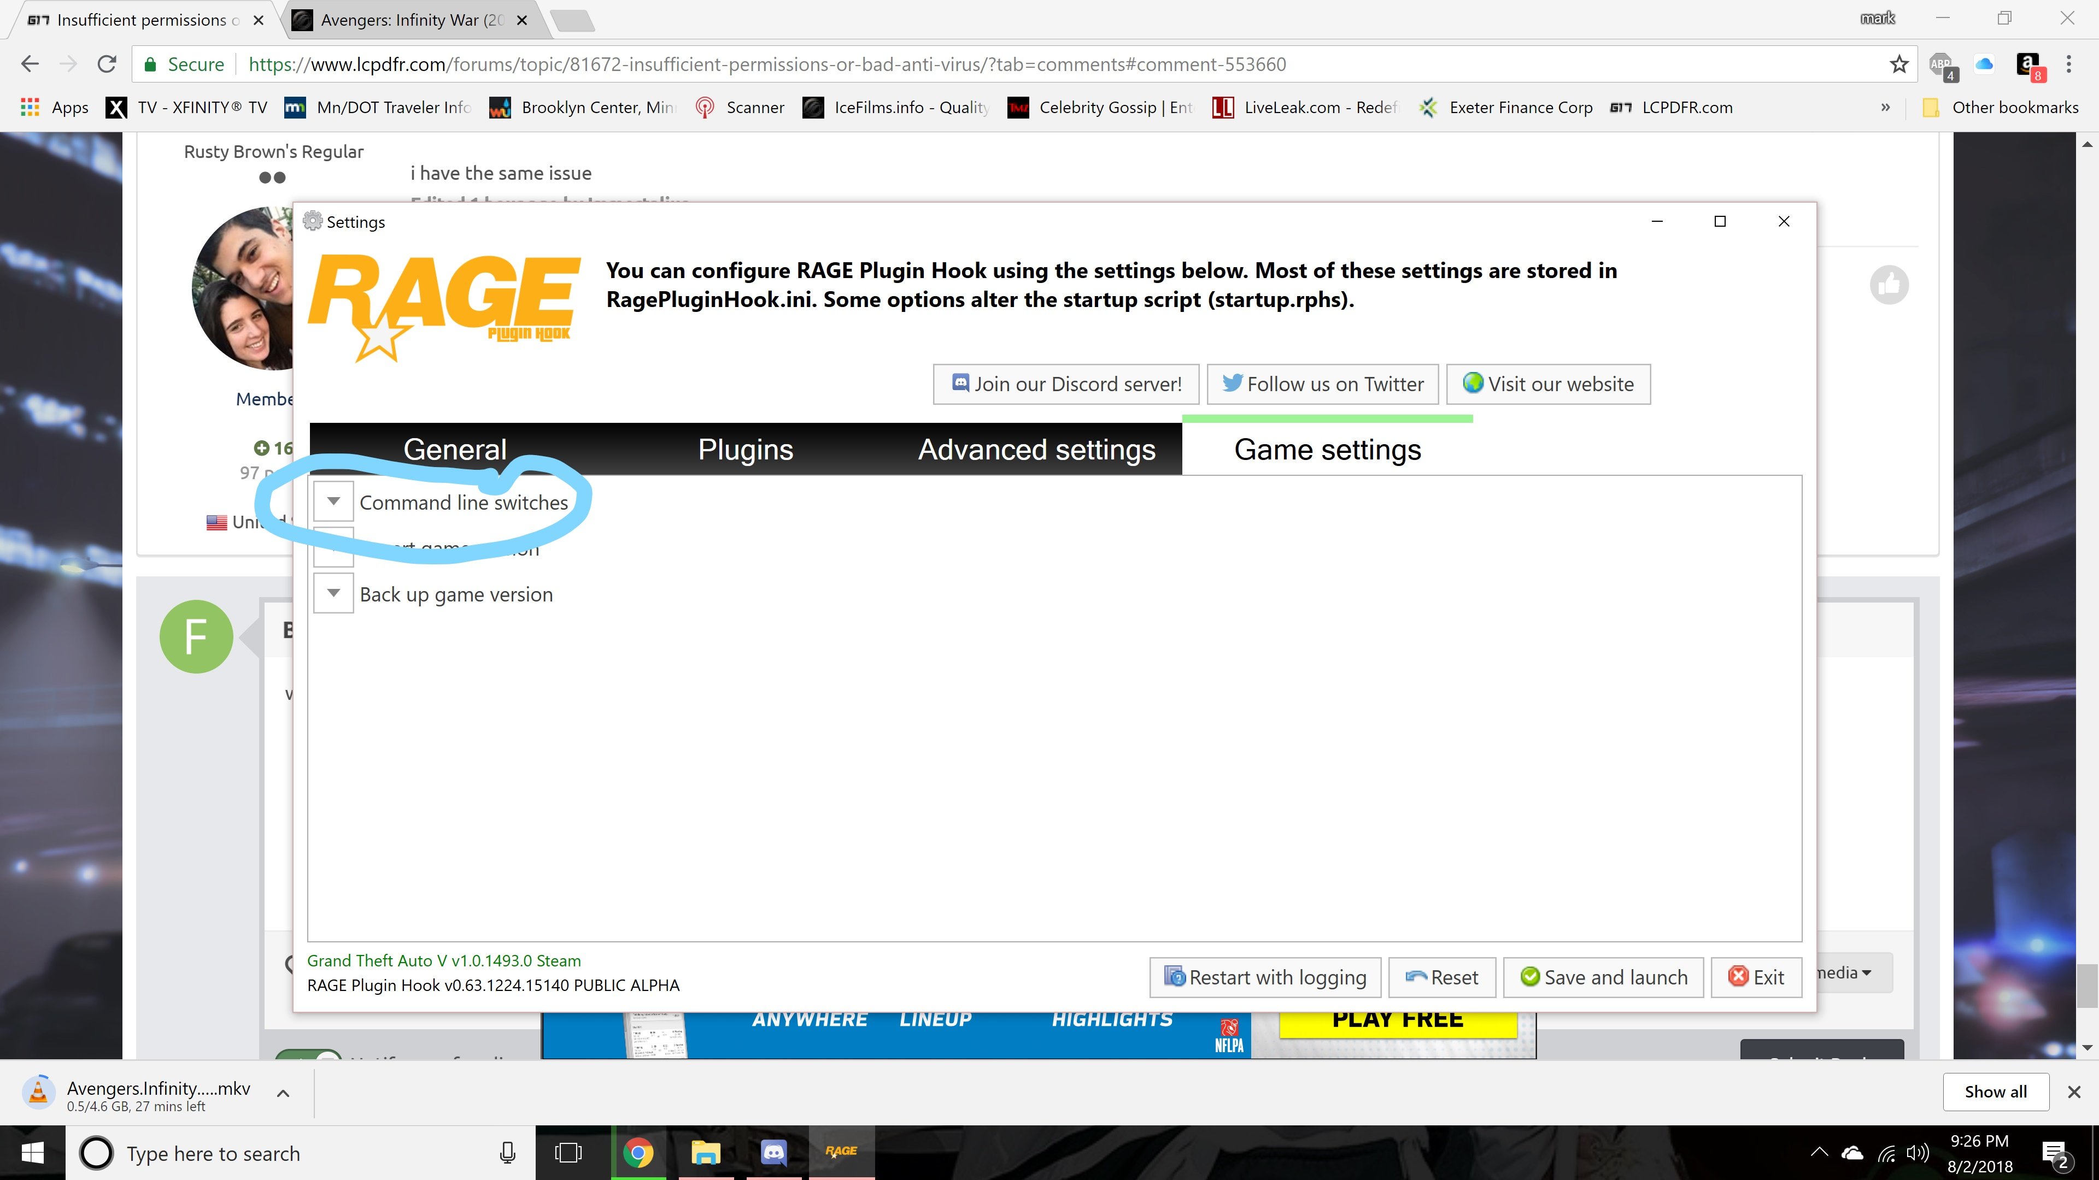Open File Explorer from the taskbar

coord(706,1152)
